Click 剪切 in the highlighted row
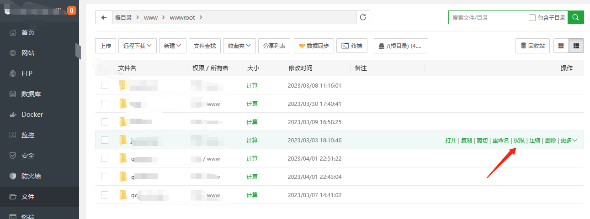Screen dimensions: 590x219 tap(482, 140)
